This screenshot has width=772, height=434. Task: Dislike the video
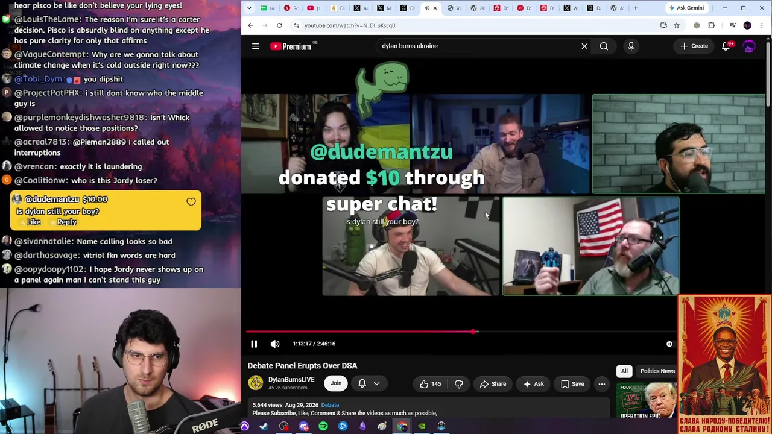459,384
